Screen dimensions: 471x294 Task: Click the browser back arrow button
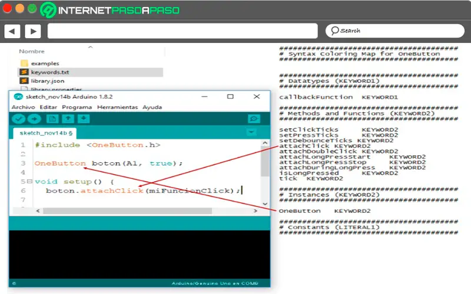coord(12,31)
